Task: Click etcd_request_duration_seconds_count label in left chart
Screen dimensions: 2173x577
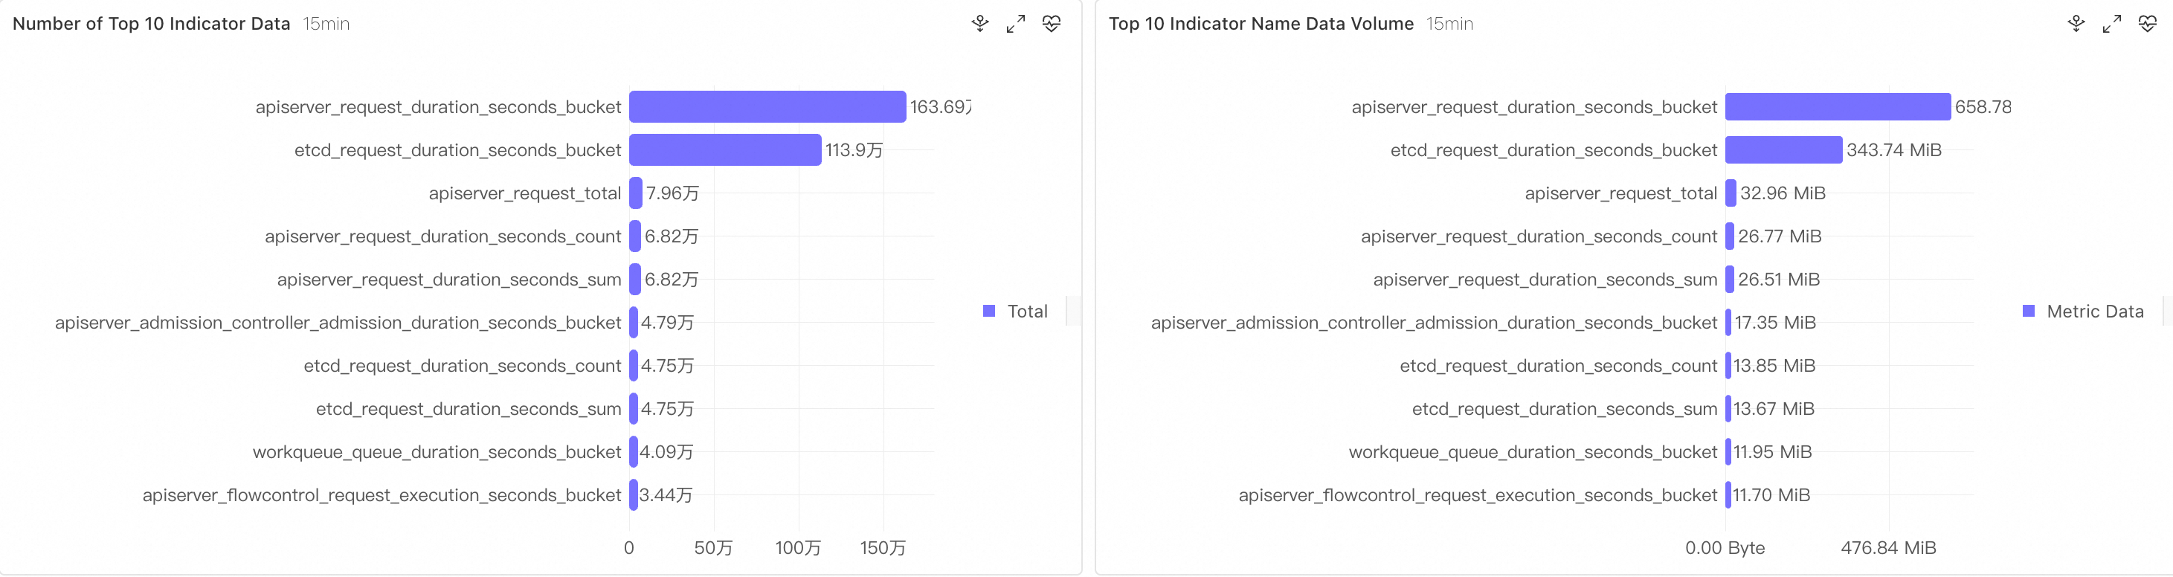Action: click(463, 365)
